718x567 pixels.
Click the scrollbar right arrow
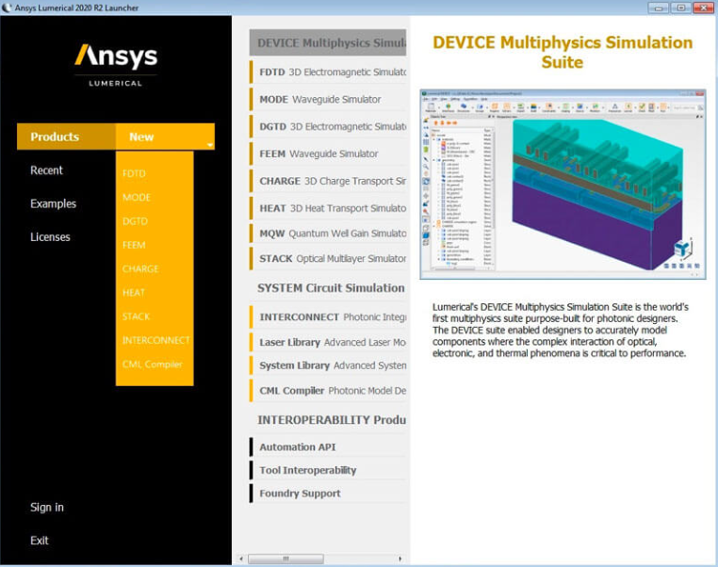coord(400,559)
